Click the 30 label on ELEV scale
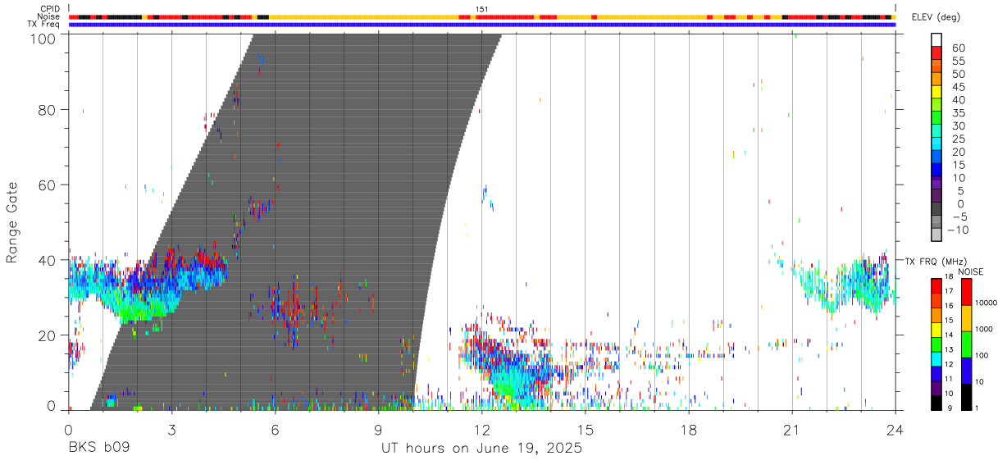This screenshot has width=1007, height=465. [958, 125]
